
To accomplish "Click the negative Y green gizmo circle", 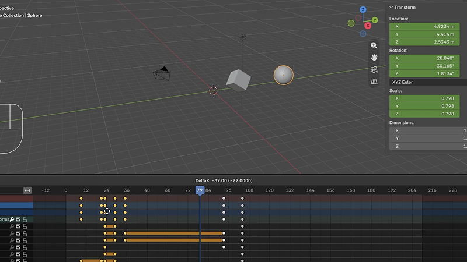I will 351,23.
